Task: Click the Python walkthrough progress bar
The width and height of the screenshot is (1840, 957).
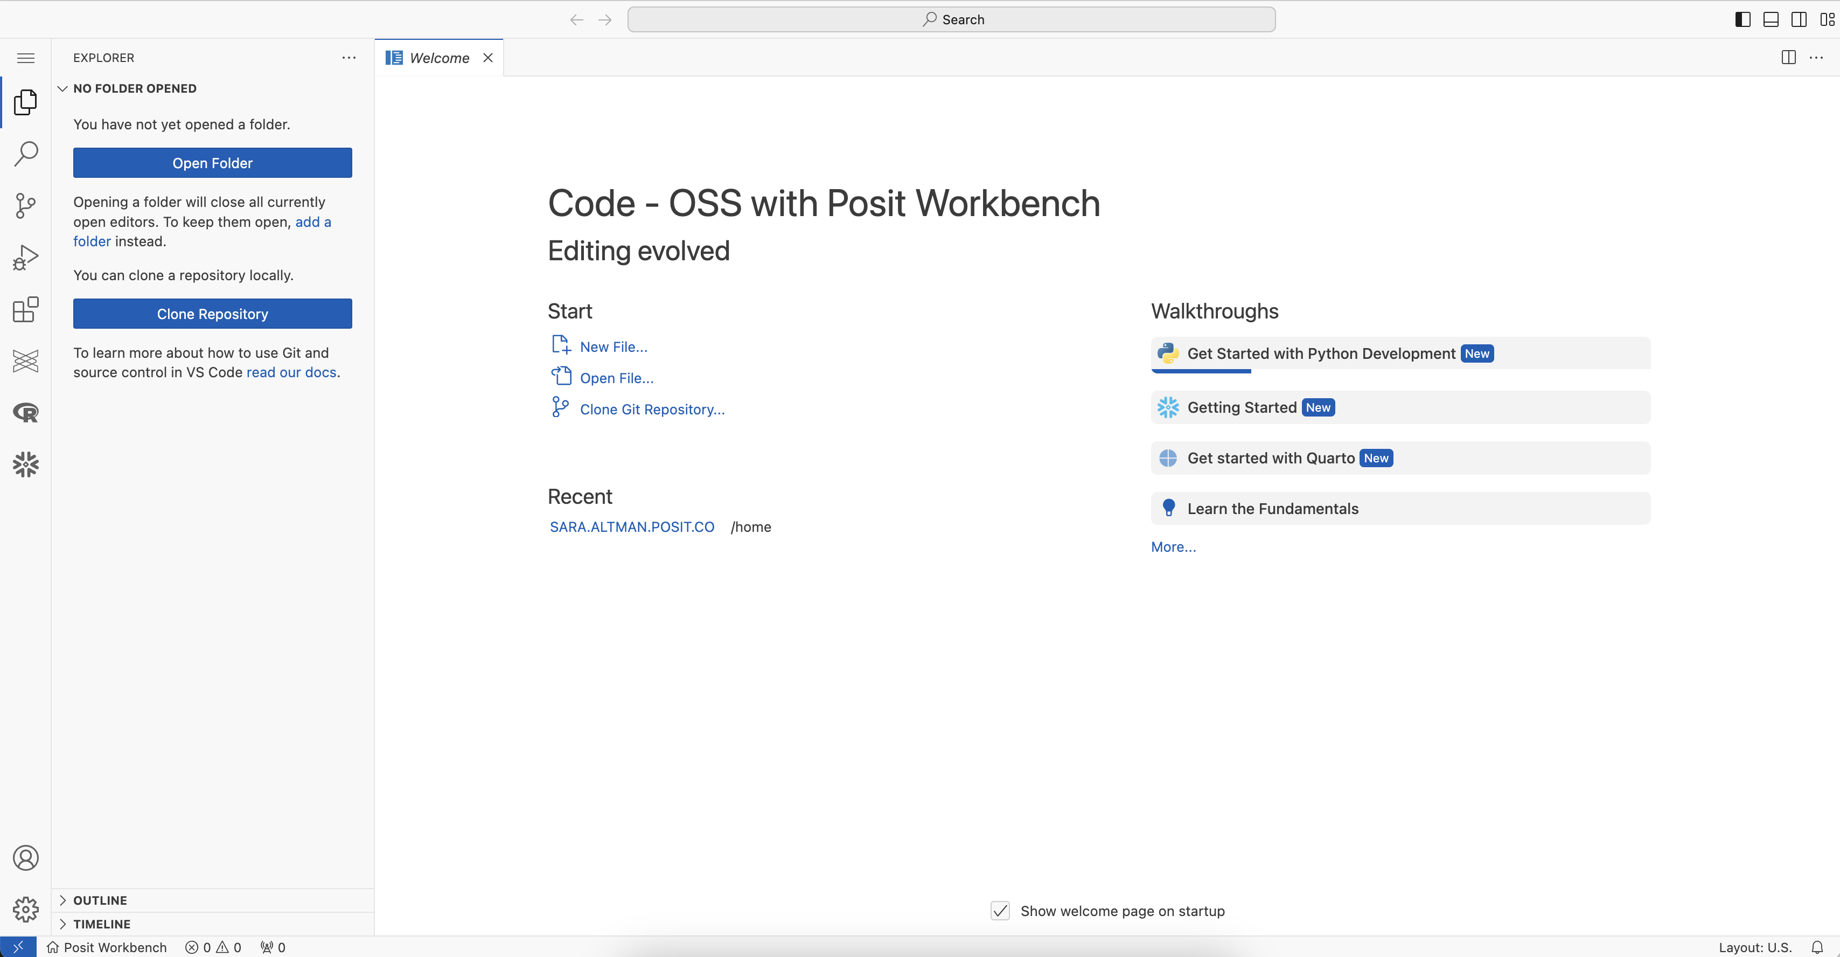Action: (x=1201, y=371)
